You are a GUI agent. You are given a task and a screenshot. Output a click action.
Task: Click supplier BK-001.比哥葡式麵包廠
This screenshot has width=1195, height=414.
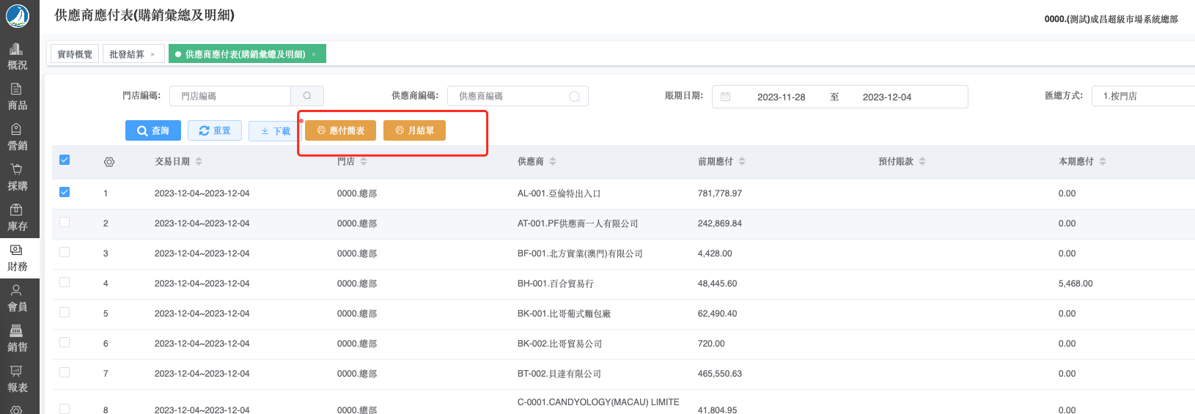[564, 314]
